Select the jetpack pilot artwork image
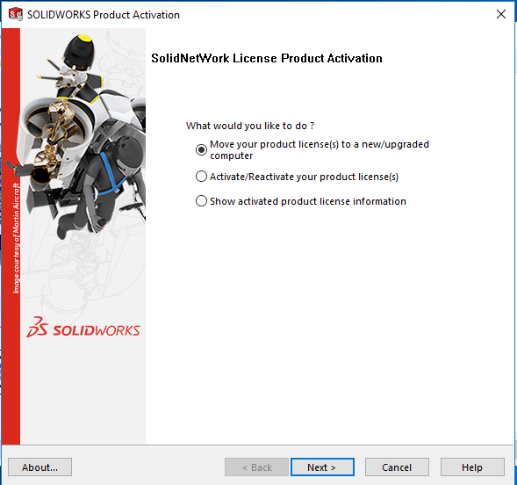Viewport: 517px width, 485px height. [79, 137]
